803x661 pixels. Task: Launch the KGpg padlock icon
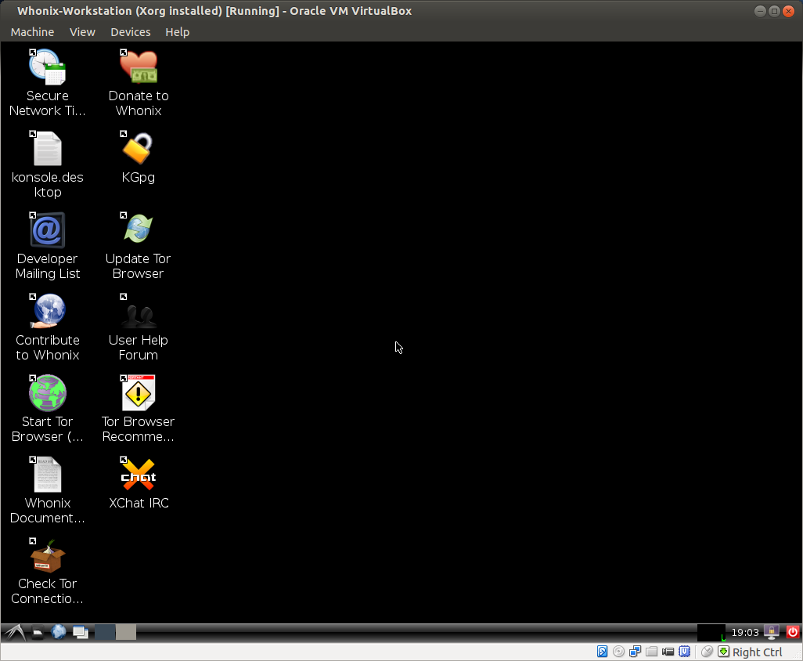[139, 149]
